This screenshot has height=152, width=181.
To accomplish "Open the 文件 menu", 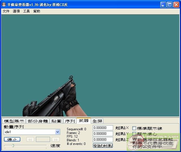I will [x=6, y=11].
